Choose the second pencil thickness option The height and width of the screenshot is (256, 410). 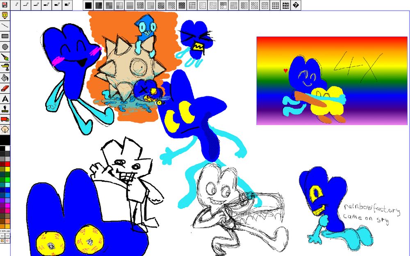click(x=25, y=5)
